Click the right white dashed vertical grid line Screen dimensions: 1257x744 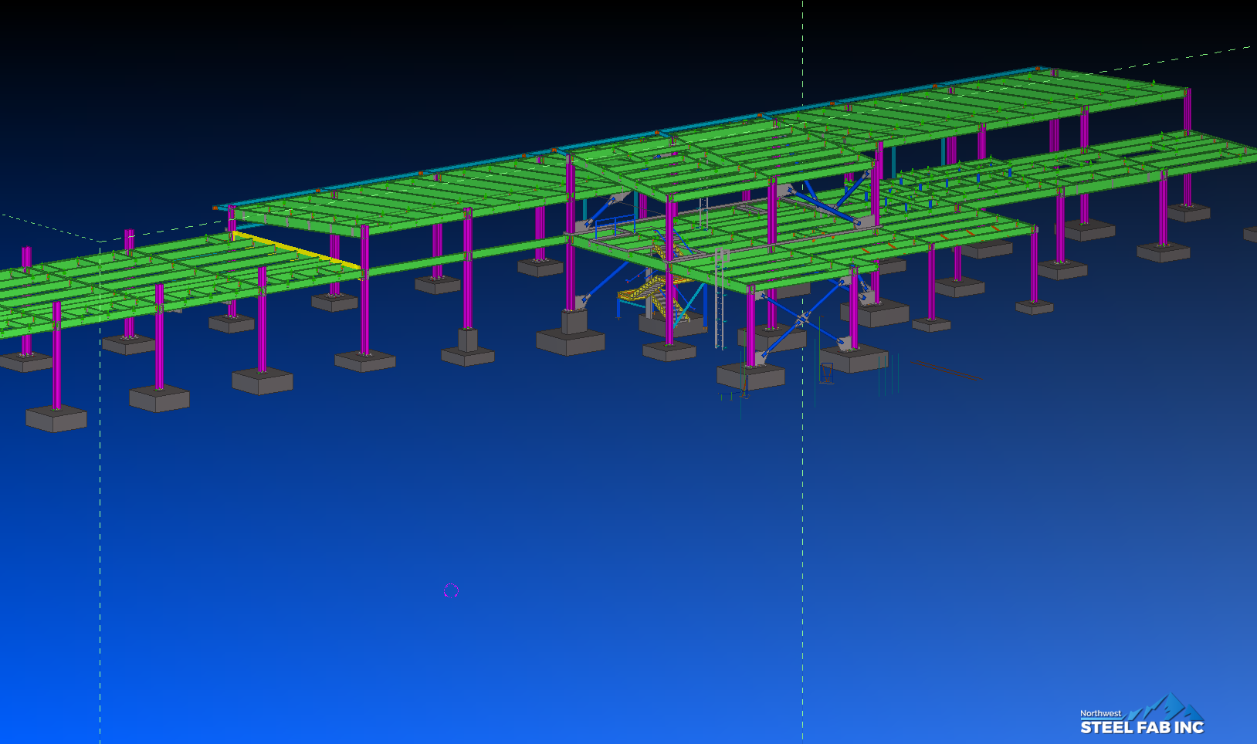click(x=802, y=540)
